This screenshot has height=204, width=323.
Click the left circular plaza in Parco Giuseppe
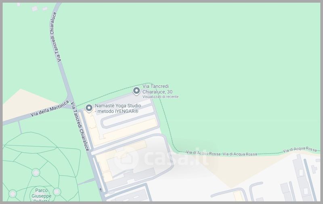coord(13,193)
